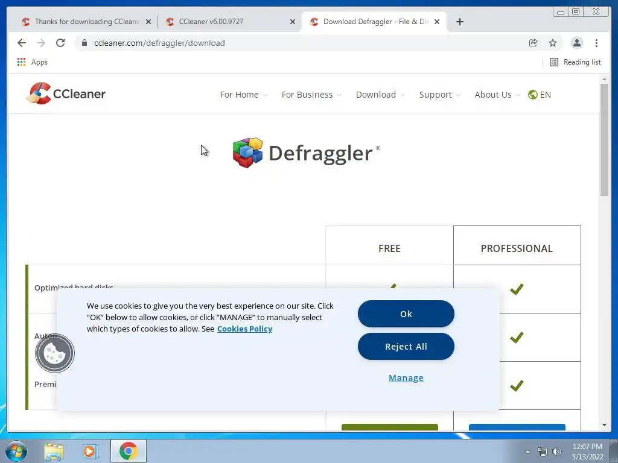The height and width of the screenshot is (463, 618).
Task: Open Chrome three-dot menu
Action: 596,43
